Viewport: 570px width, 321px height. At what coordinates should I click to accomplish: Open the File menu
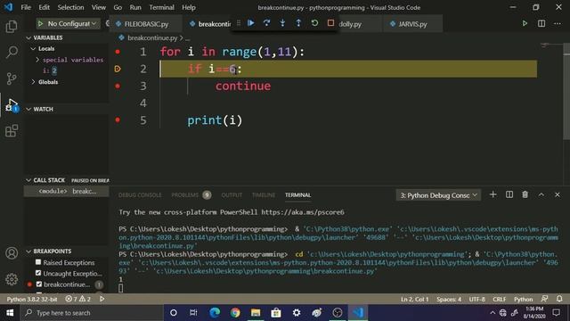[26, 7]
